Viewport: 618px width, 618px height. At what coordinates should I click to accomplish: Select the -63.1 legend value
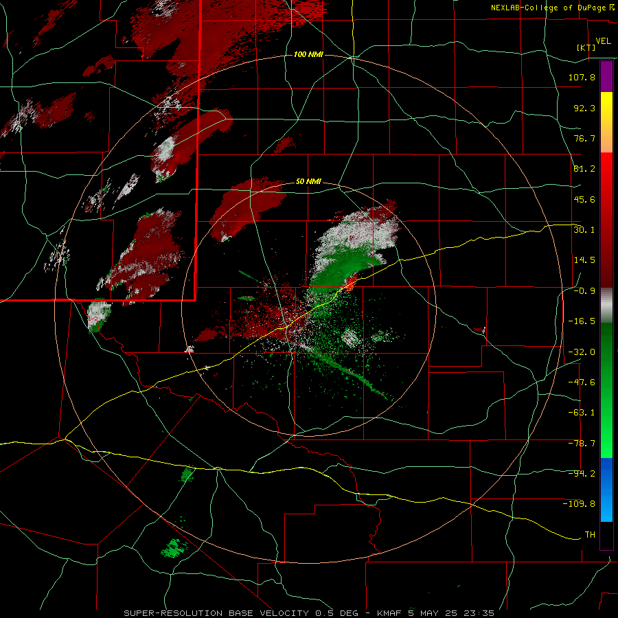tap(582, 413)
